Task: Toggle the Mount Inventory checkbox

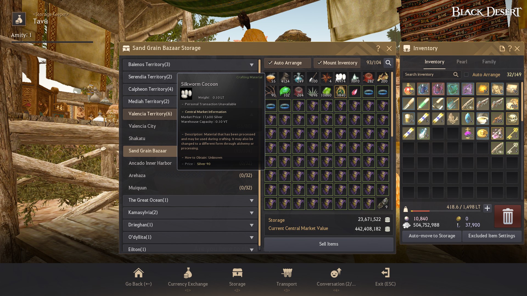Action: pos(319,63)
